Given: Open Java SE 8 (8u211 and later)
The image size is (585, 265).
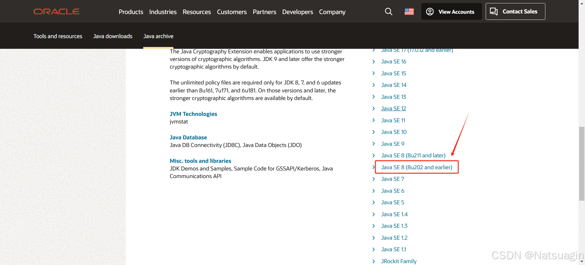Looking at the screenshot, I should click(413, 156).
